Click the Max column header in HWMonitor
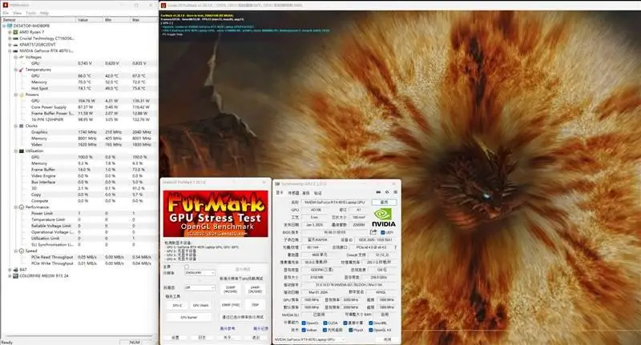 coord(135,19)
